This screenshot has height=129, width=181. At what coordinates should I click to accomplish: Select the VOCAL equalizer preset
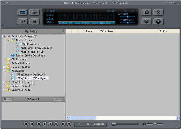click(95, 23)
